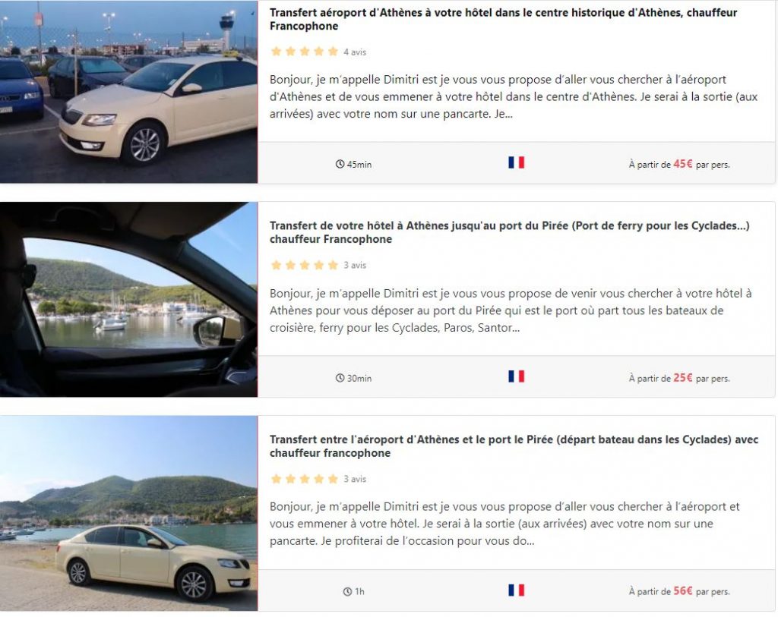Image resolution: width=778 pixels, height=617 pixels.
Task: Click the star rating of the Pirée port listing
Action: [302, 265]
